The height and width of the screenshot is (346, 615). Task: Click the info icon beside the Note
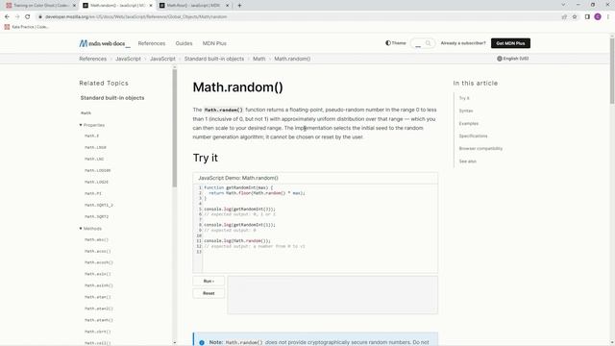point(202,342)
